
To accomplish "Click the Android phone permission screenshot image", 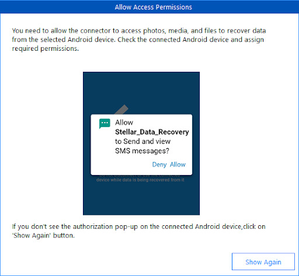I will (141, 144).
